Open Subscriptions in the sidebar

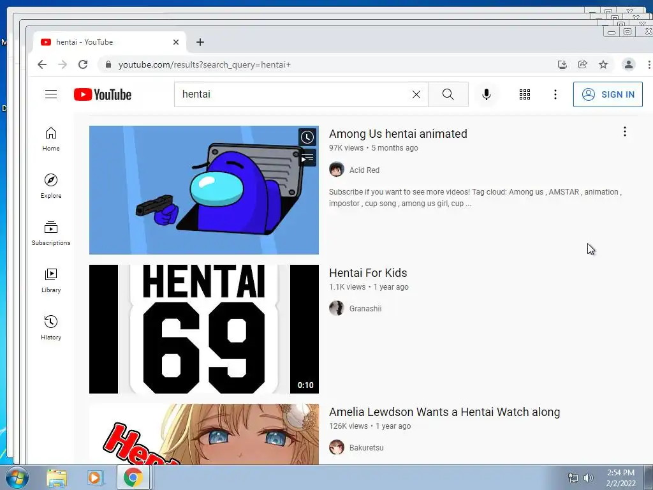pyautogui.click(x=51, y=234)
